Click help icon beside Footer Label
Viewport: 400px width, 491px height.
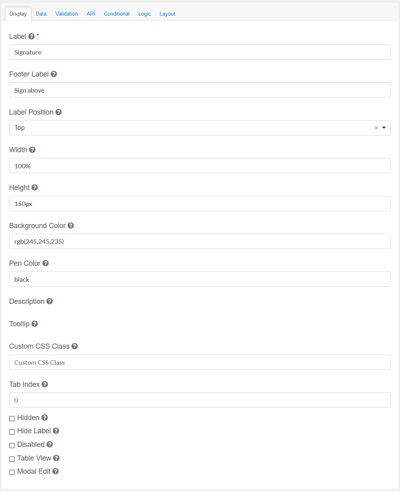pyautogui.click(x=54, y=74)
